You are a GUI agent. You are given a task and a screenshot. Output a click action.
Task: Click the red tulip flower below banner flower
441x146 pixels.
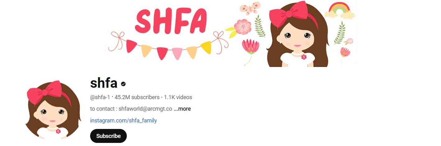pyautogui.click(x=250, y=47)
